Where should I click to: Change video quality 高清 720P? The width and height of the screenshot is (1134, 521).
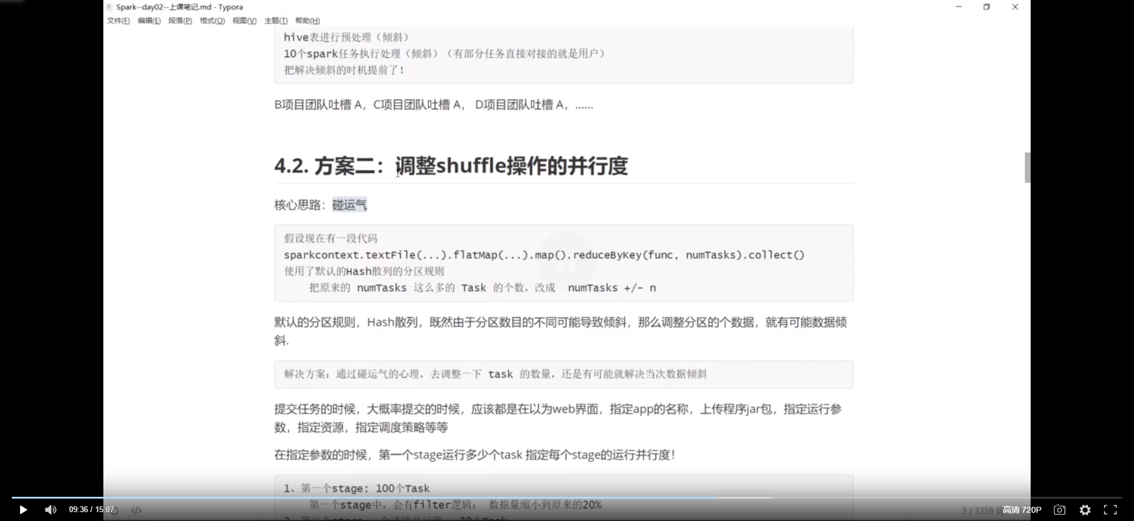[x=1022, y=510]
